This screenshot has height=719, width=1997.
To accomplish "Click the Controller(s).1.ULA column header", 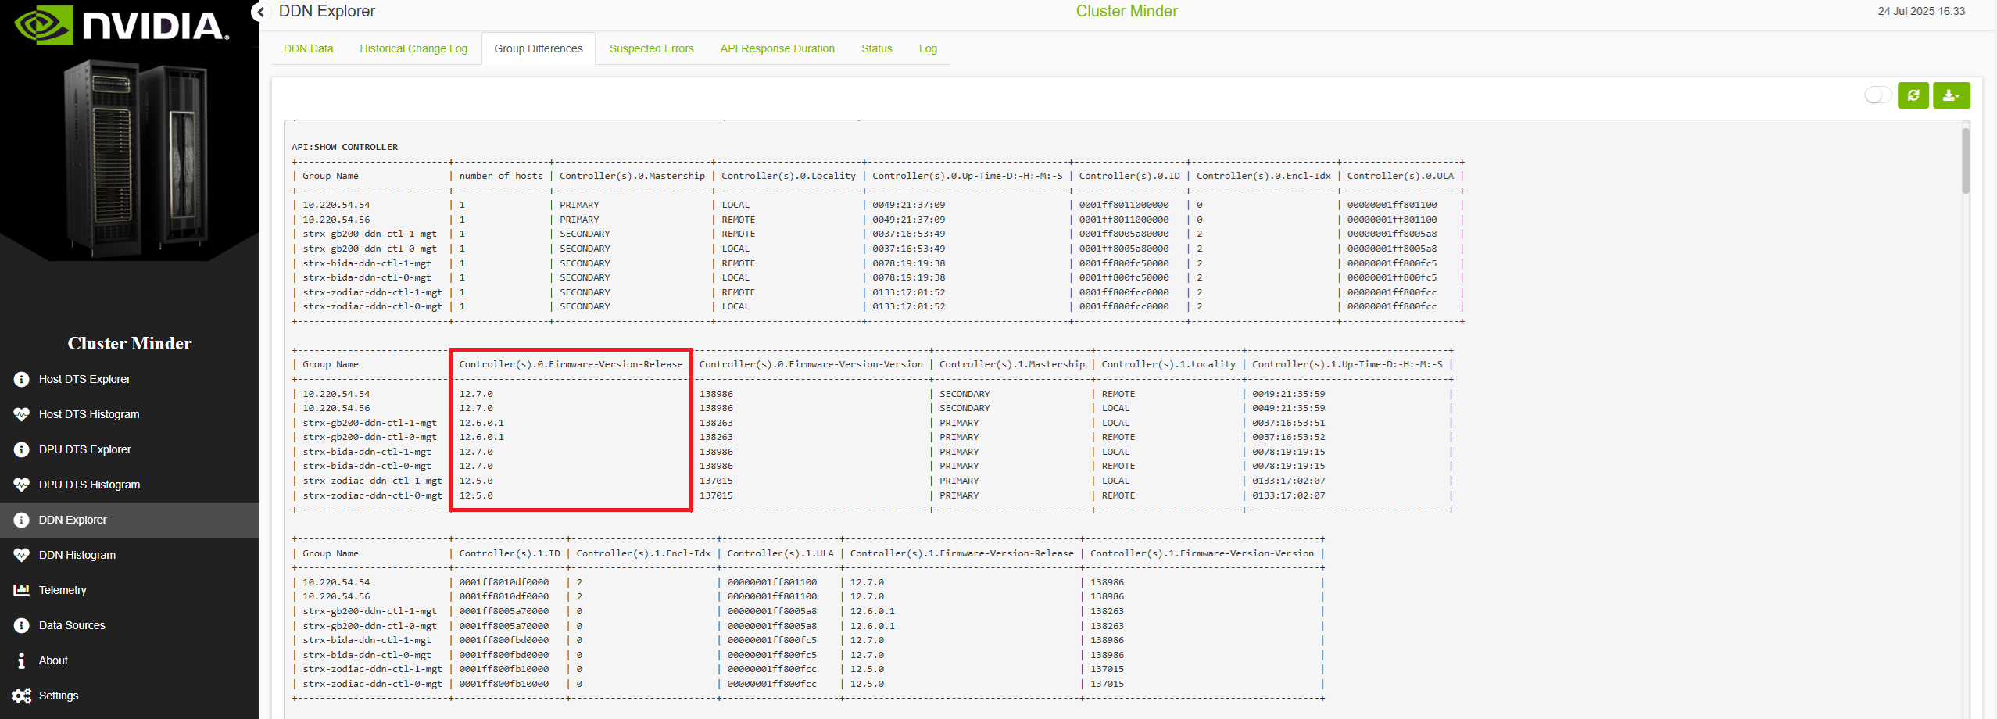I will (x=781, y=553).
